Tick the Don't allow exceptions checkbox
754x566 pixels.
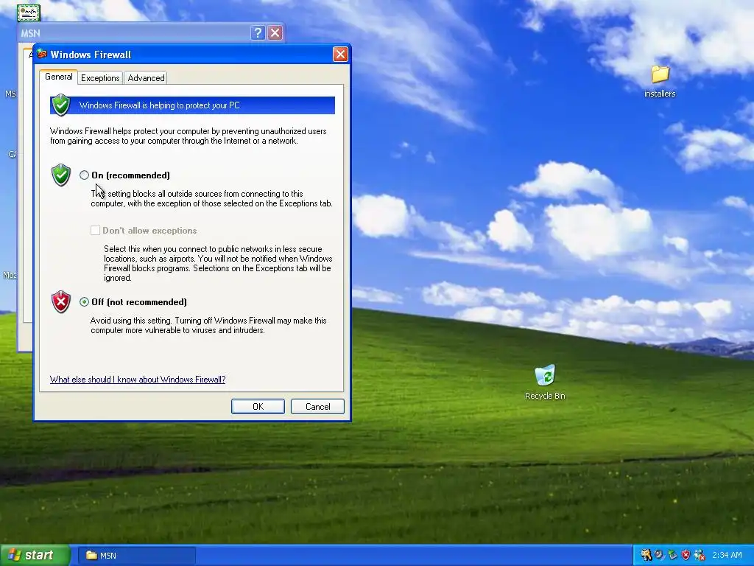(95, 231)
